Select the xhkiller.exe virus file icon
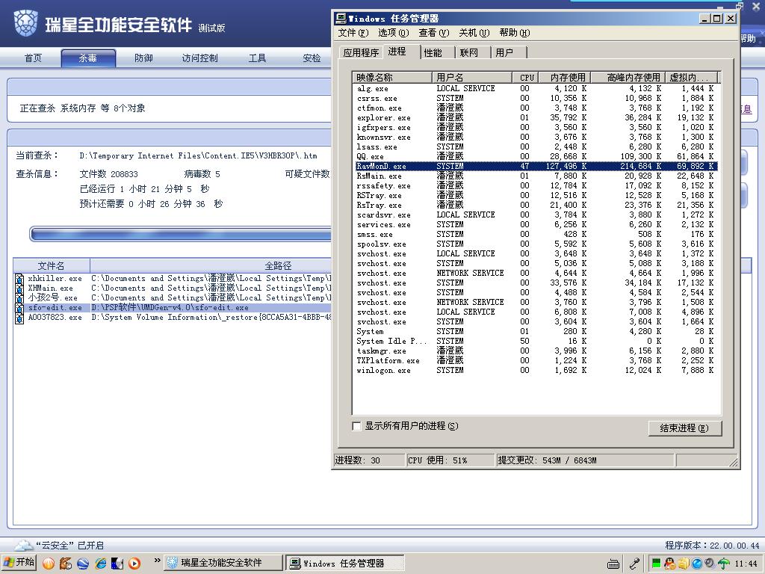Screen dimensions: 765x574 pos(19,279)
